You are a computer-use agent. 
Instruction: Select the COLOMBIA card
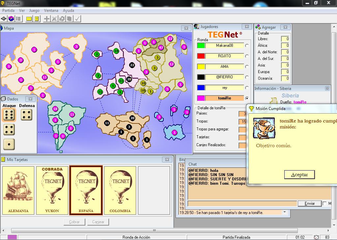[120, 190]
